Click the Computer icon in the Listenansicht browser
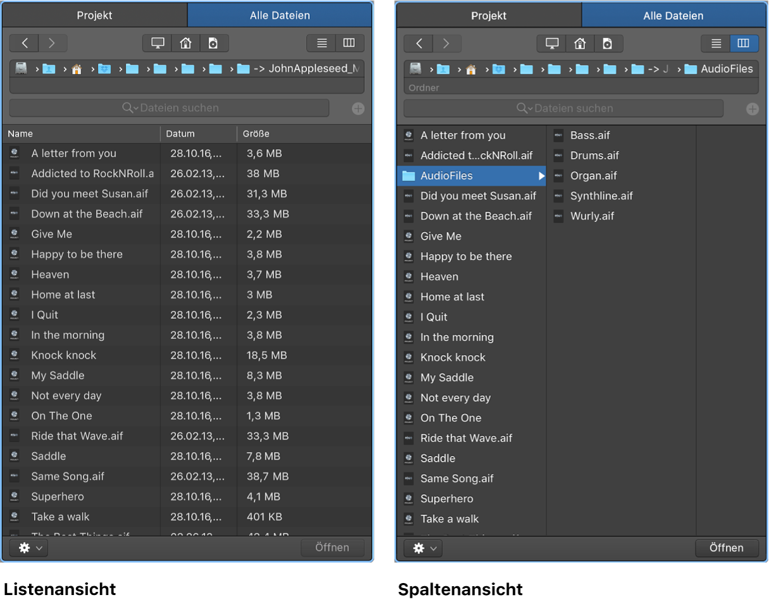The width and height of the screenshot is (769, 602). [x=157, y=43]
